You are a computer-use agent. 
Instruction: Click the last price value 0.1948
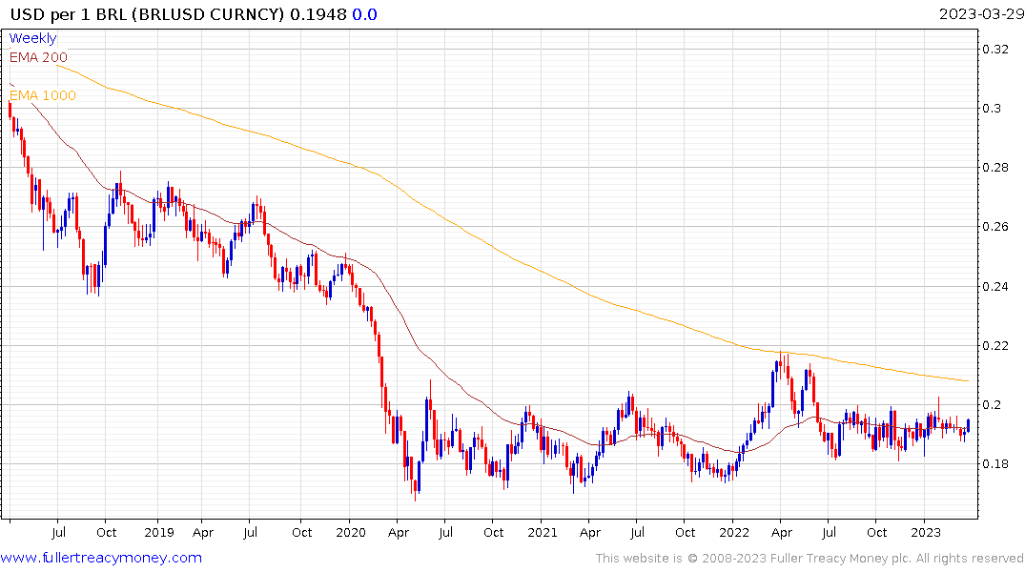click(x=318, y=14)
